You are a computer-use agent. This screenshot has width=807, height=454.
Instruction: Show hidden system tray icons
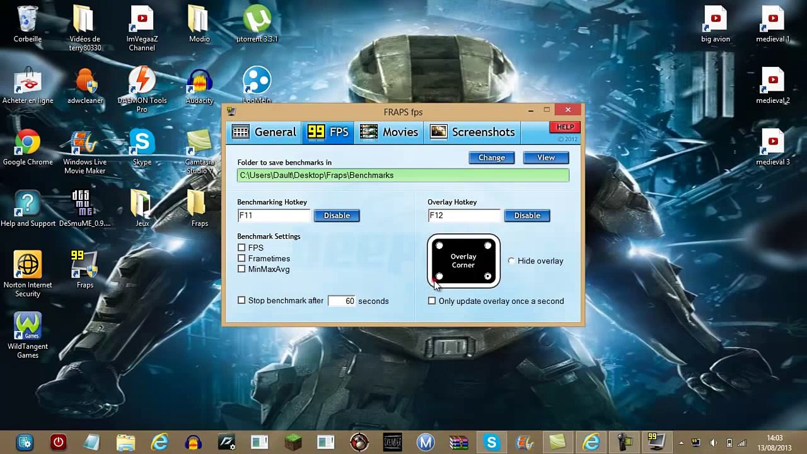[681, 443]
